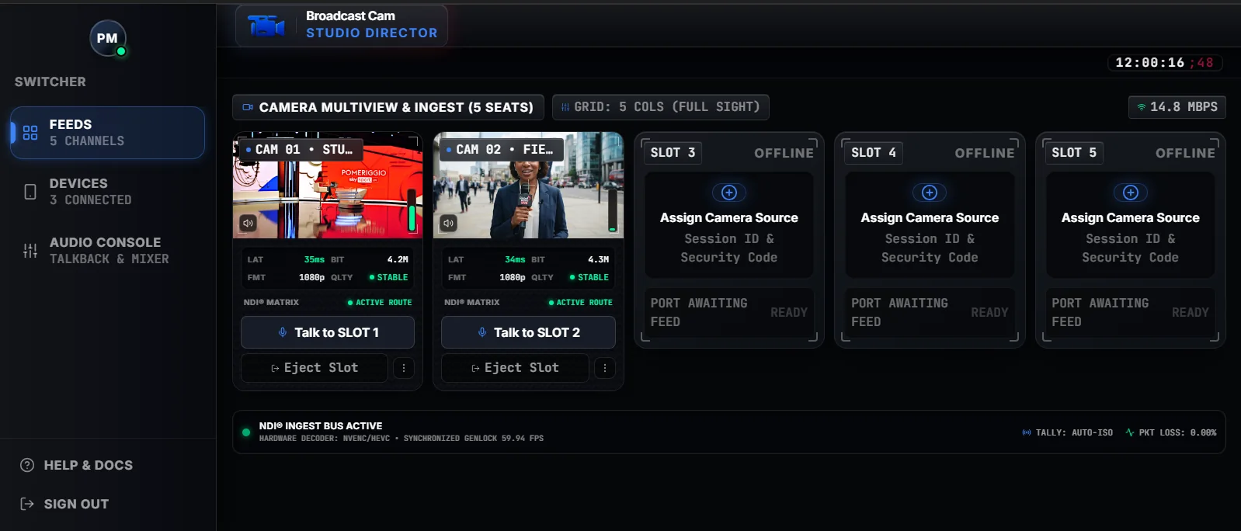Viewport: 1241px width, 531px height.
Task: Click the Sign Out arrow icon
Action: coord(27,504)
